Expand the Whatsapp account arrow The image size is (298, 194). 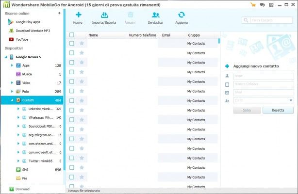(18, 117)
